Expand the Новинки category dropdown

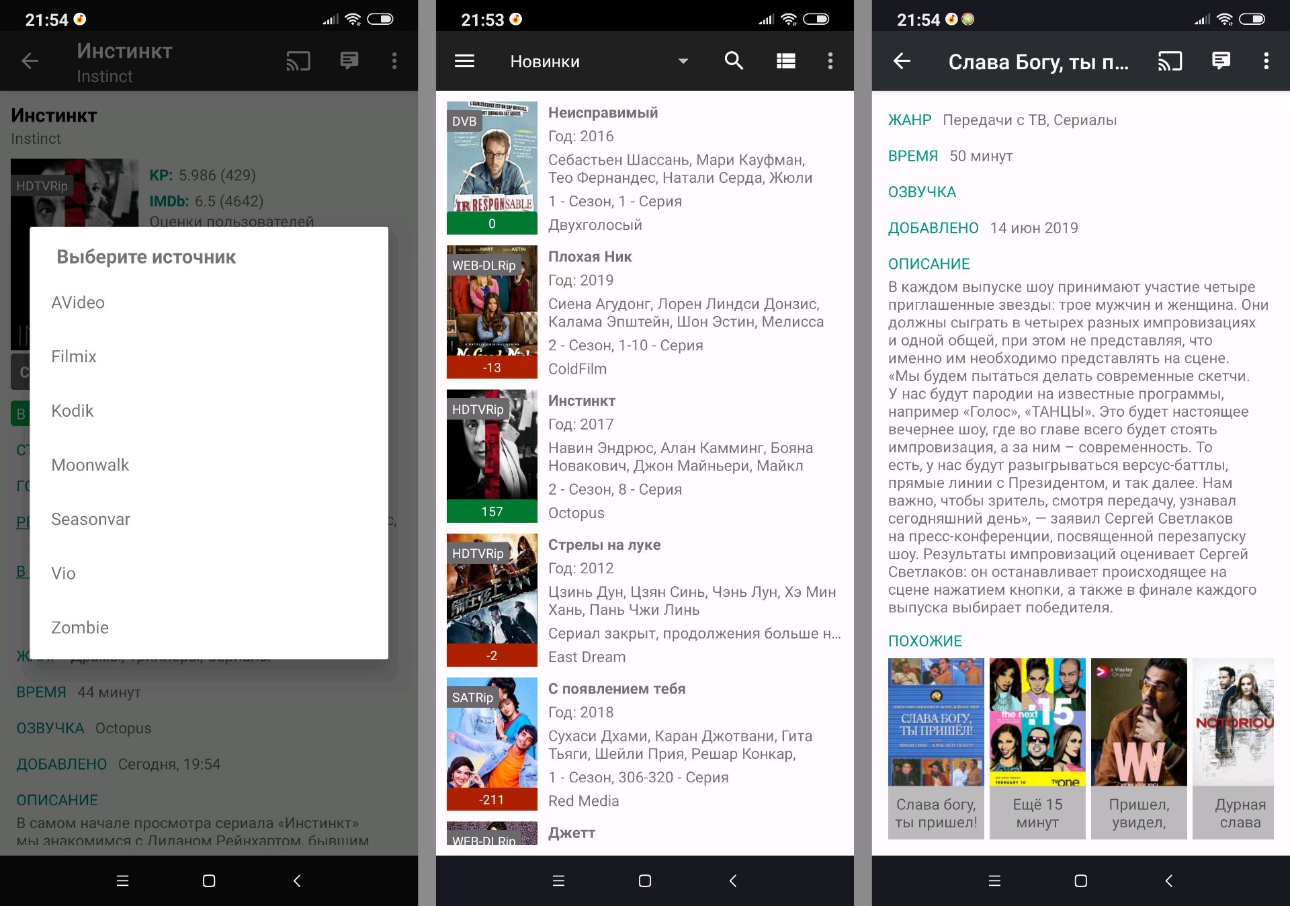[683, 61]
